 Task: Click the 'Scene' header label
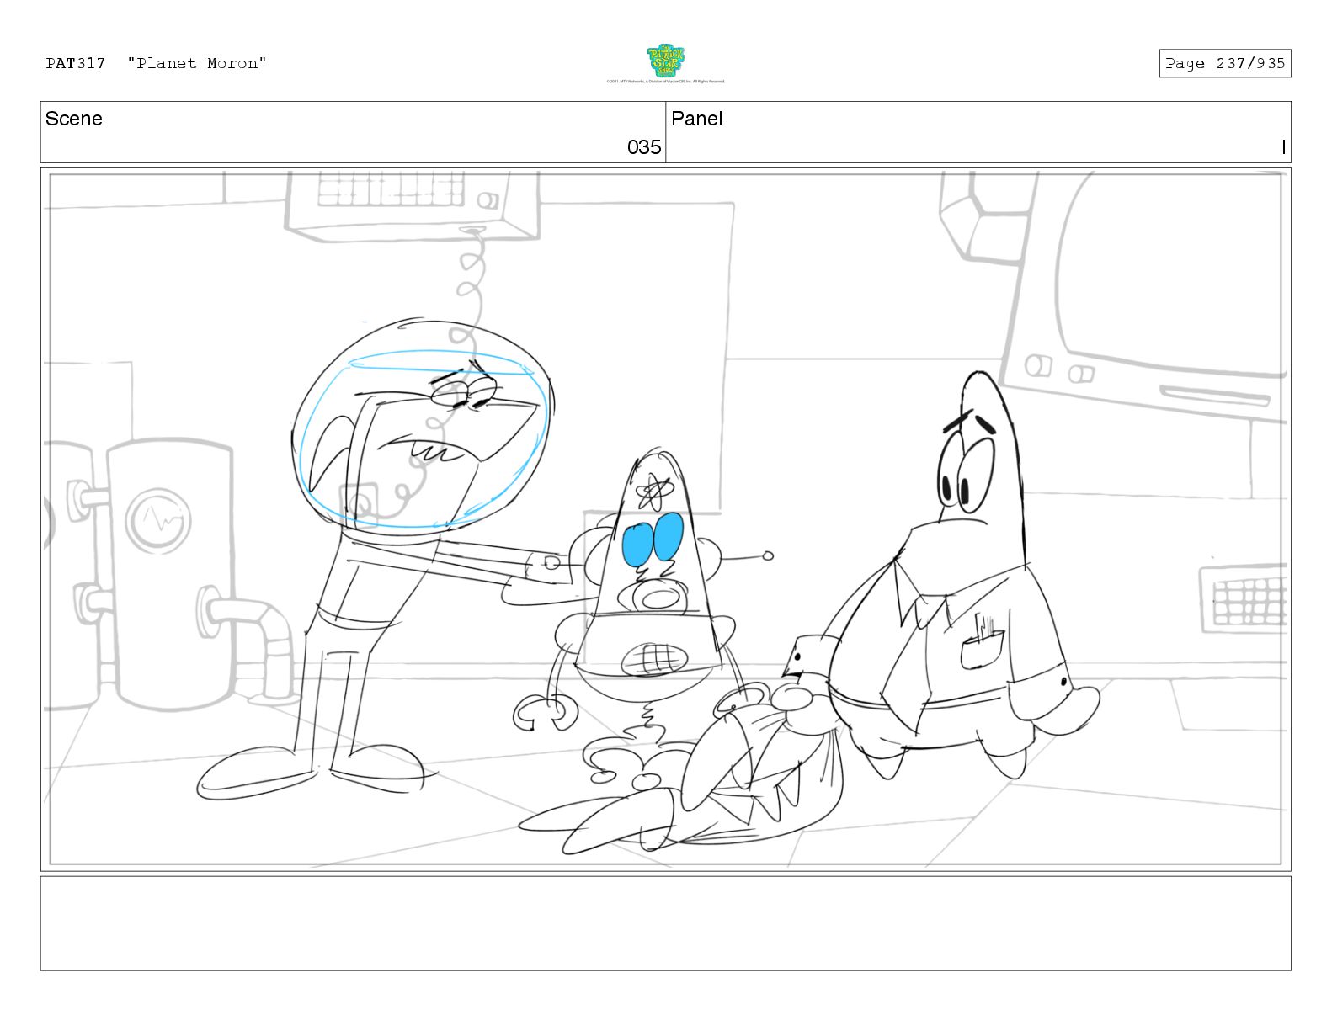[74, 119]
